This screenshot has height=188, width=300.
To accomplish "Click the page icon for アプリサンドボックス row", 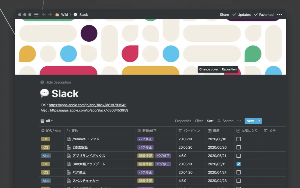I will (x=69, y=156).
